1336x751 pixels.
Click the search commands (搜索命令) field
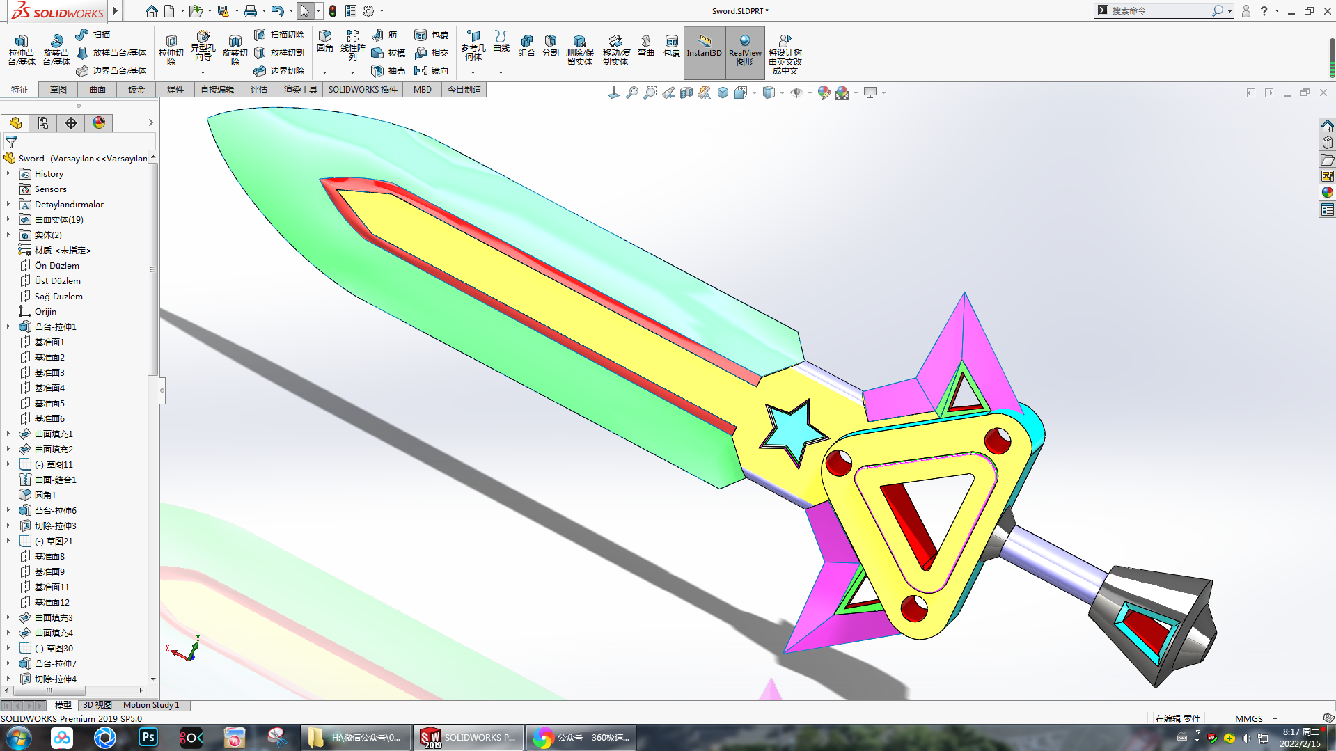coord(1160,11)
